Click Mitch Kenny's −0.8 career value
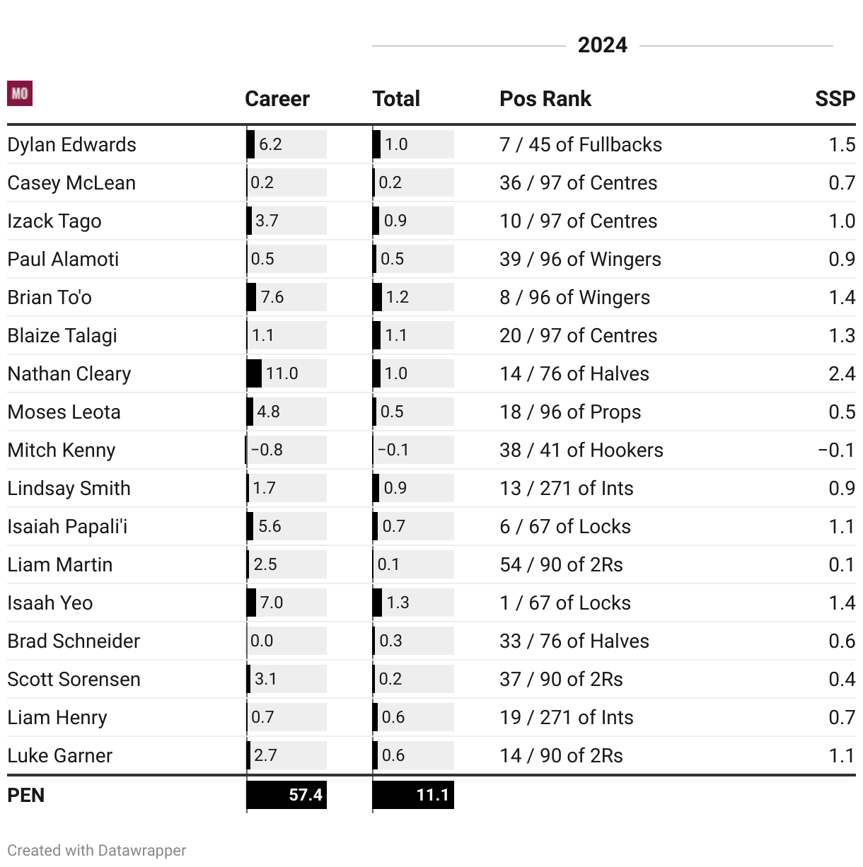863x867 pixels. [267, 450]
